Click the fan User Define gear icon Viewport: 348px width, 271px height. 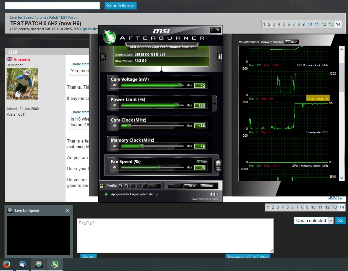(218, 165)
